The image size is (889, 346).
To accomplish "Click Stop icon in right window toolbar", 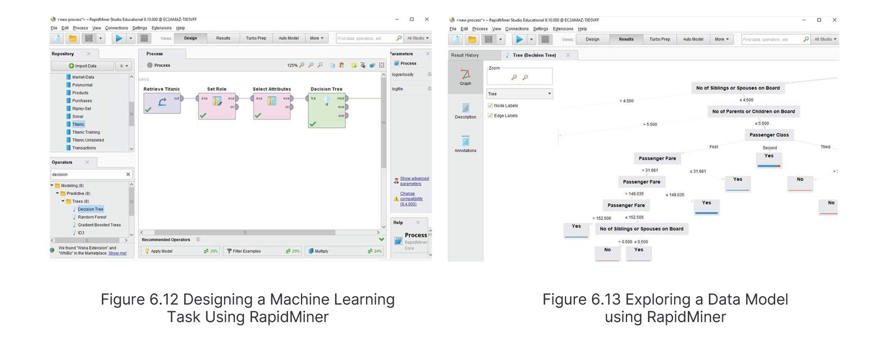I will click(x=545, y=39).
